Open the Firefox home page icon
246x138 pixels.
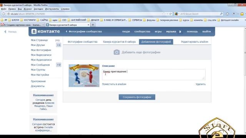(227, 14)
